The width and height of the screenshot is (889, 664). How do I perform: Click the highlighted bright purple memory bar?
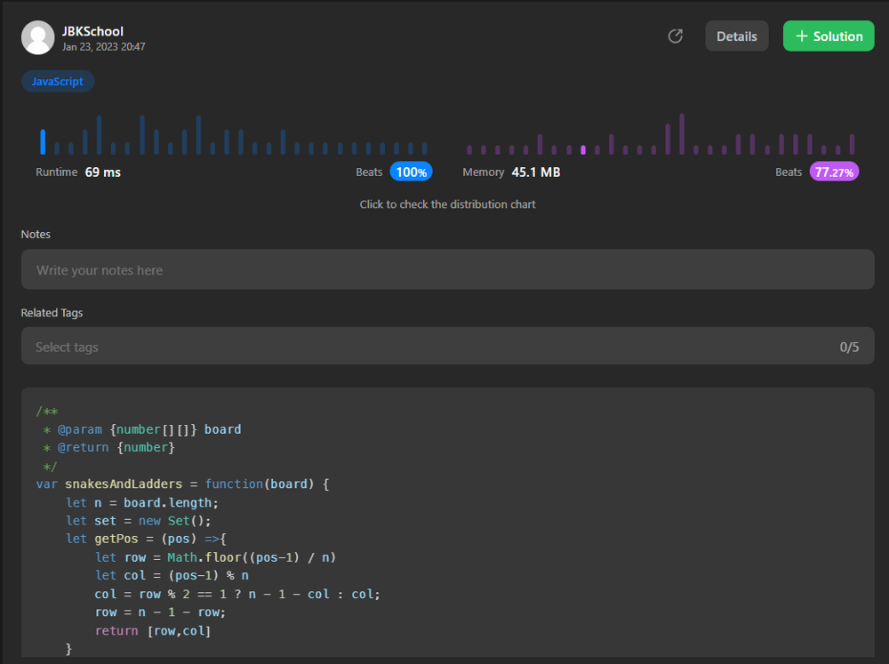click(x=583, y=149)
